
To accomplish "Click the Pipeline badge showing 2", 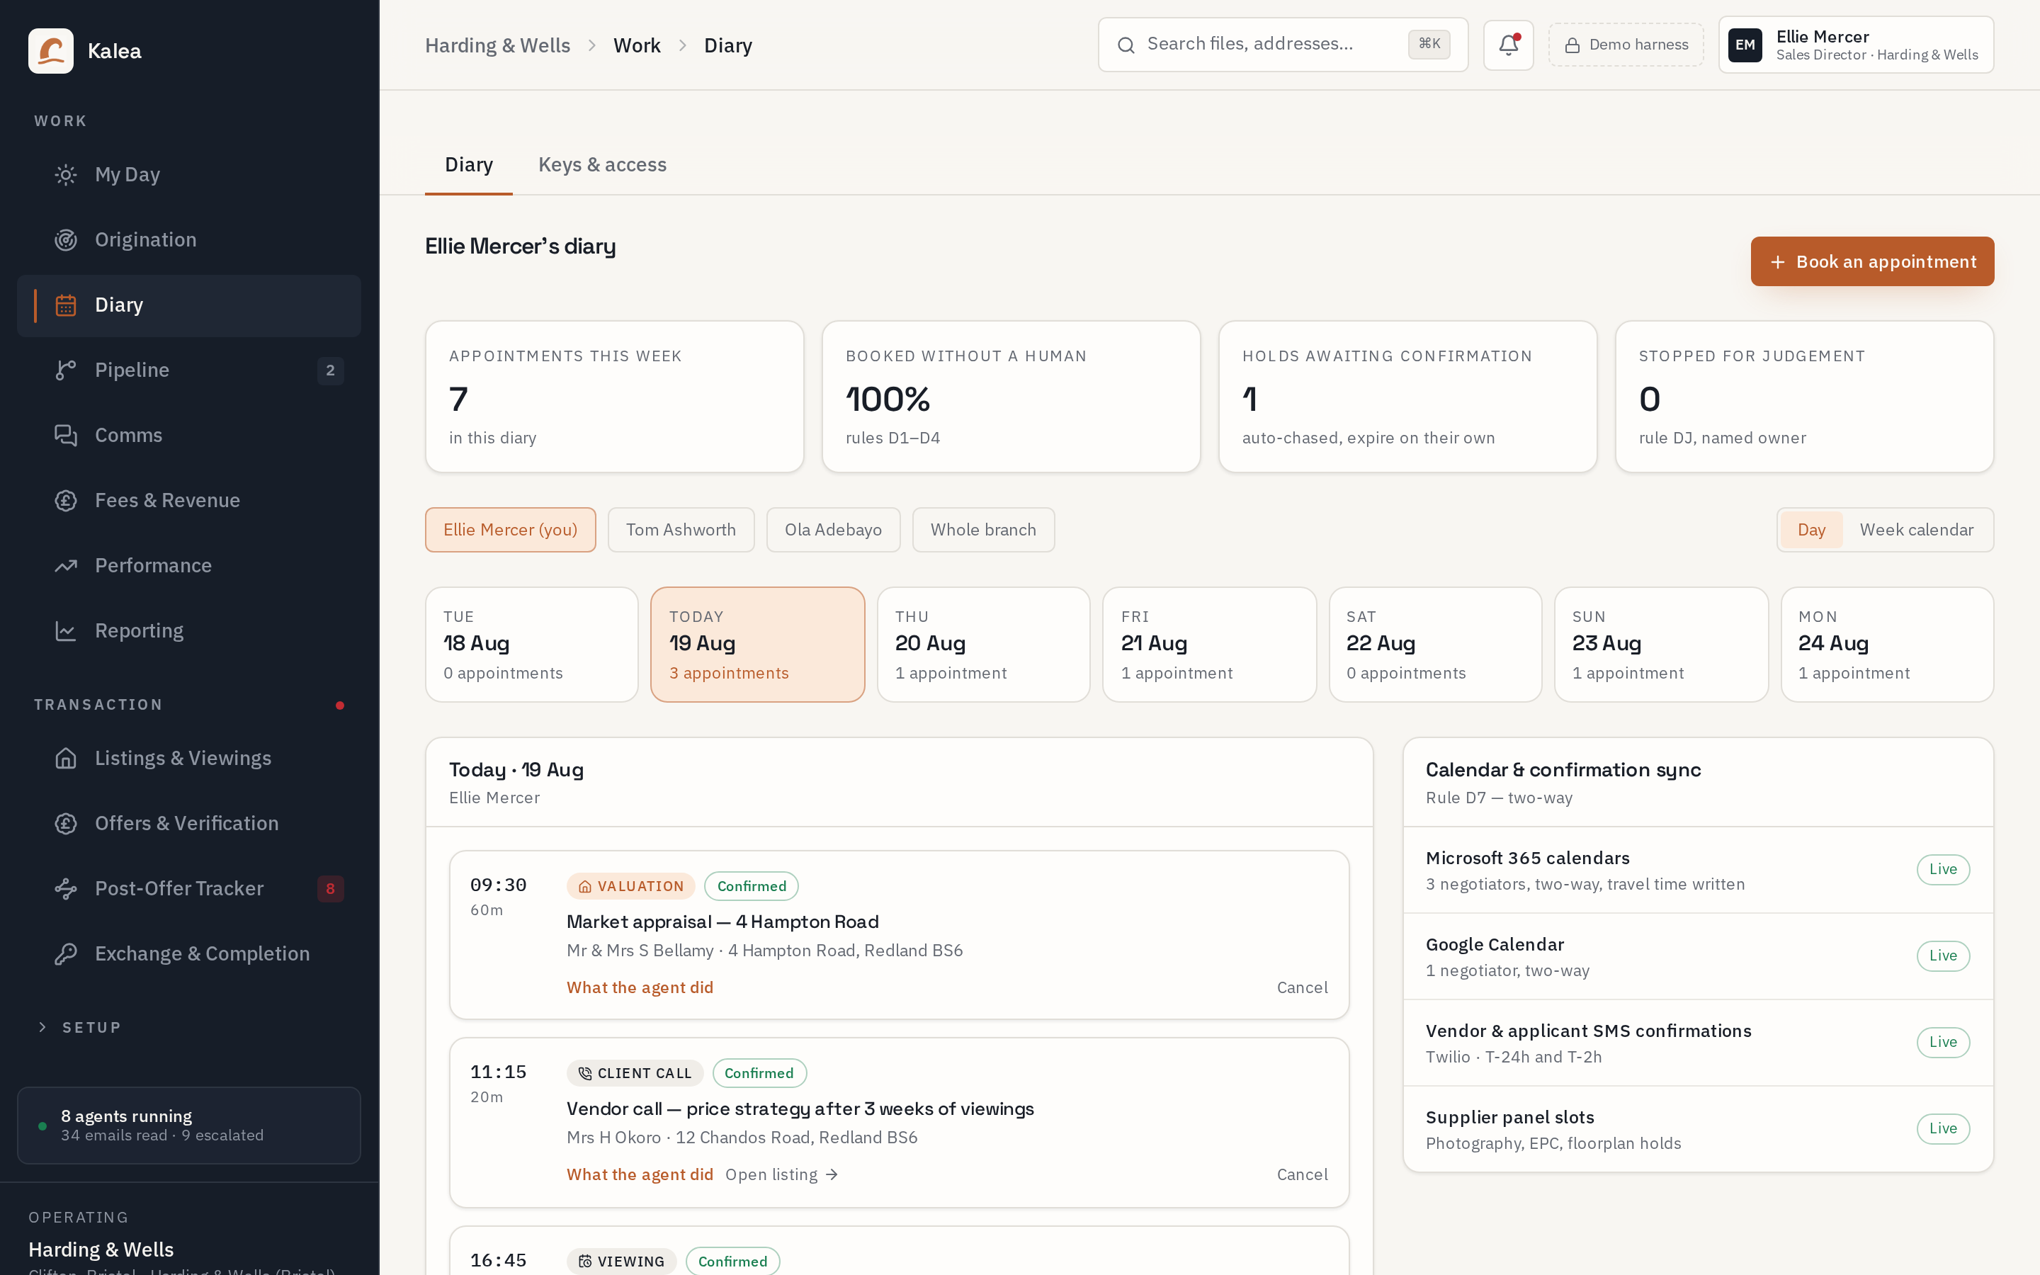I will pyautogui.click(x=331, y=370).
